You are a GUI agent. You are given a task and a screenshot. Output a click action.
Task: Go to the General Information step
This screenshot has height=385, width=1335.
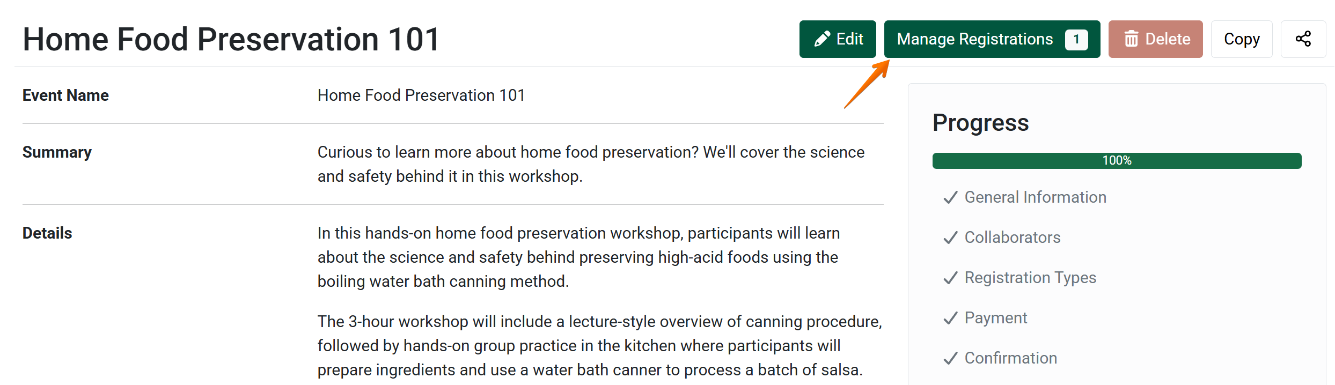[1035, 197]
